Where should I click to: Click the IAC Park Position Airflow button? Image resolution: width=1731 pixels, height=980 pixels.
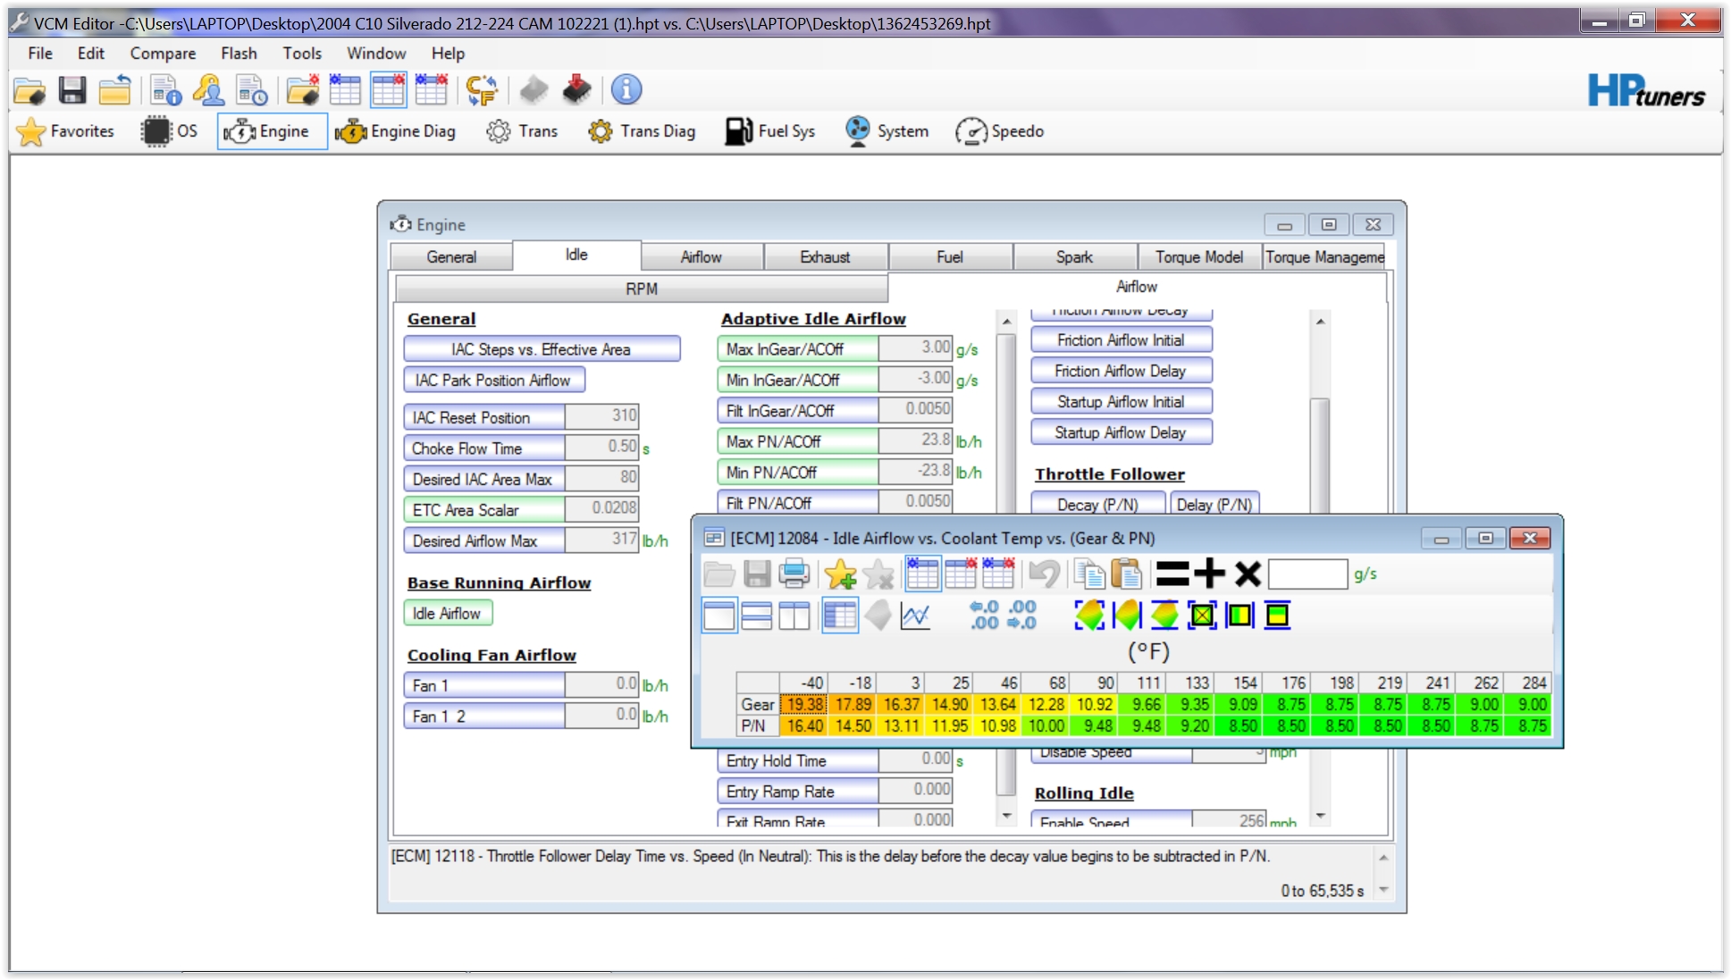point(493,381)
